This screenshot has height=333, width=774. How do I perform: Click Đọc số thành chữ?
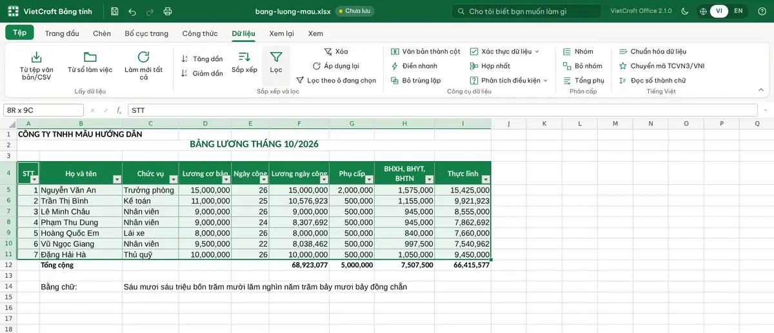[652, 81]
